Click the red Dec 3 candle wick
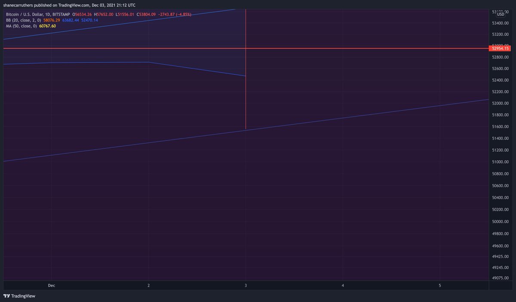 click(x=246, y=69)
